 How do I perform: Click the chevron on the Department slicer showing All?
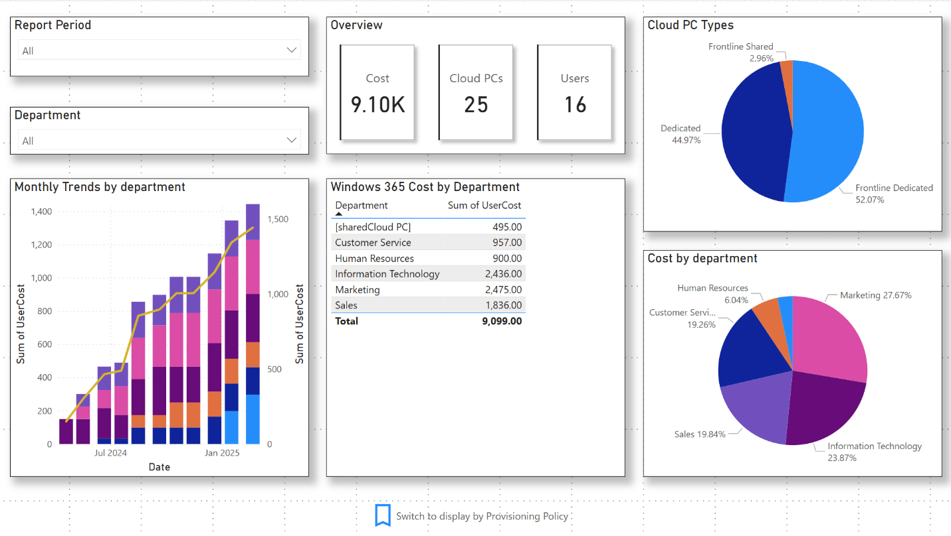tap(292, 140)
